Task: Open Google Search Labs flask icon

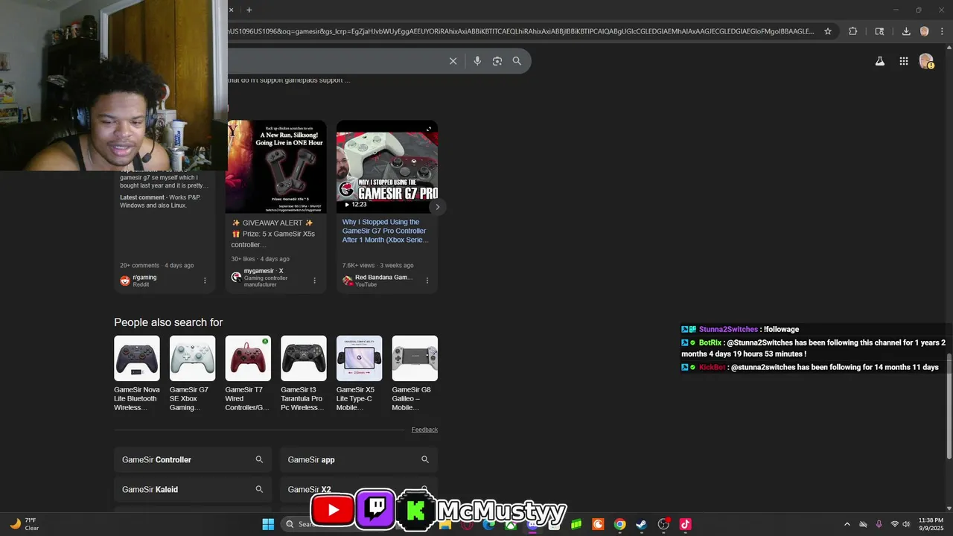Action: click(879, 61)
